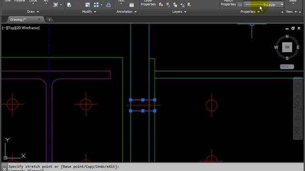
Task: Click the stamp-shaped icon in Modify panel
Action: pos(108,5)
